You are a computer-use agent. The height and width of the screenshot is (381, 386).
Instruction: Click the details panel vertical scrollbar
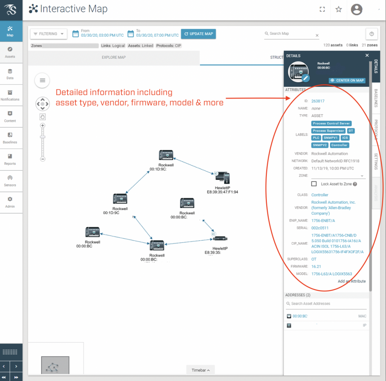coord(370,176)
